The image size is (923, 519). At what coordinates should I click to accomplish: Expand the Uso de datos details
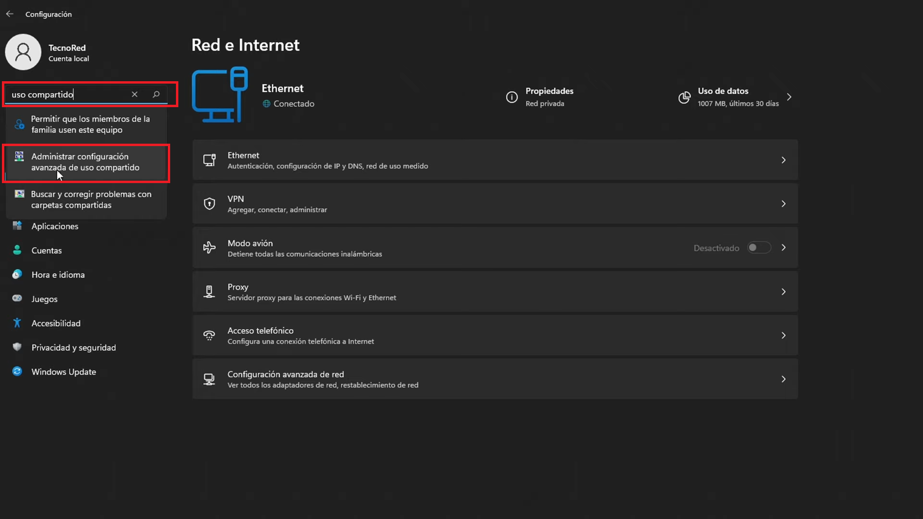790,97
